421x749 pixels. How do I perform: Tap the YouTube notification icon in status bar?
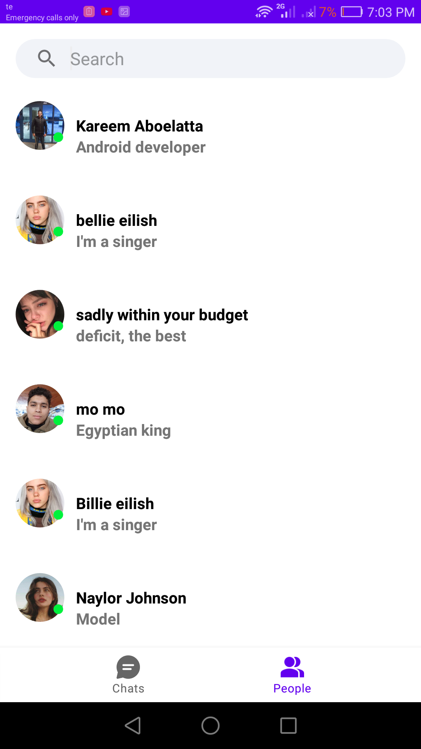(x=106, y=12)
